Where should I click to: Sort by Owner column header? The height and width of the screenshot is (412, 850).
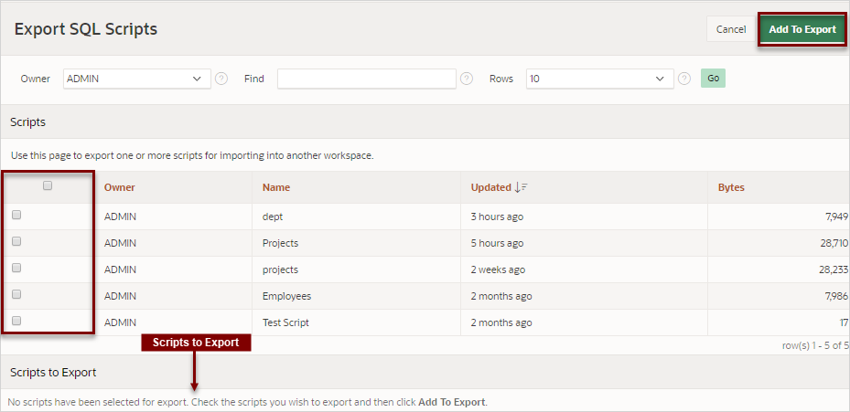click(119, 187)
